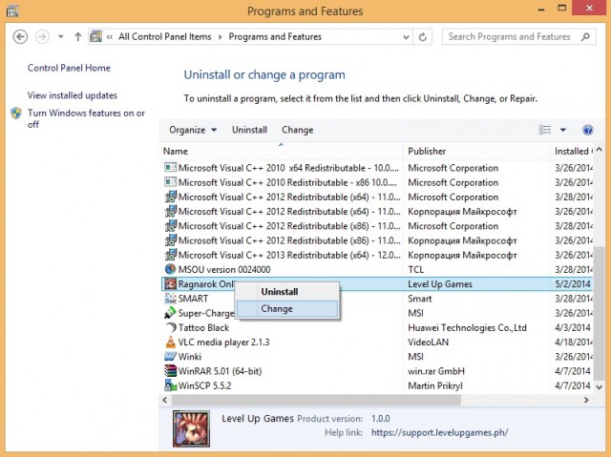The width and height of the screenshot is (611, 457).
Task: Choose Change in the context menu
Action: coord(287,309)
